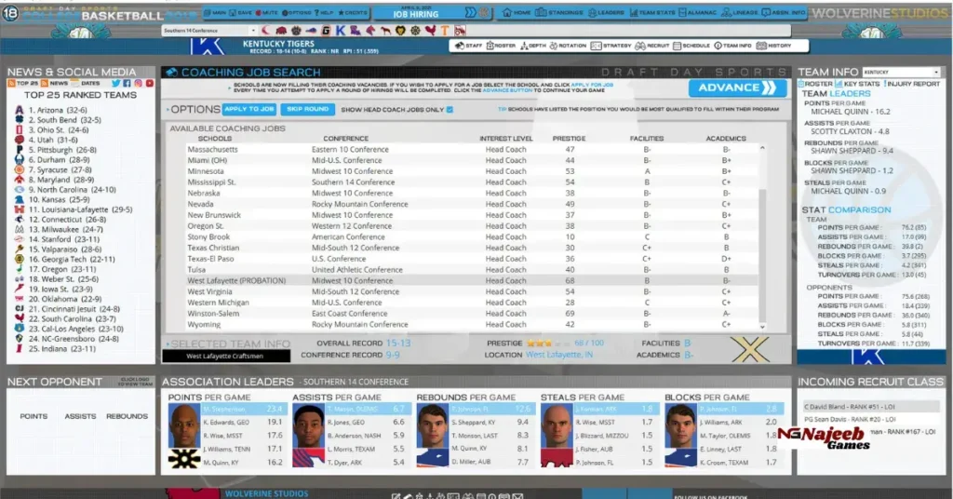Click the Apply To Job button
The image size is (953, 499).
click(x=248, y=110)
